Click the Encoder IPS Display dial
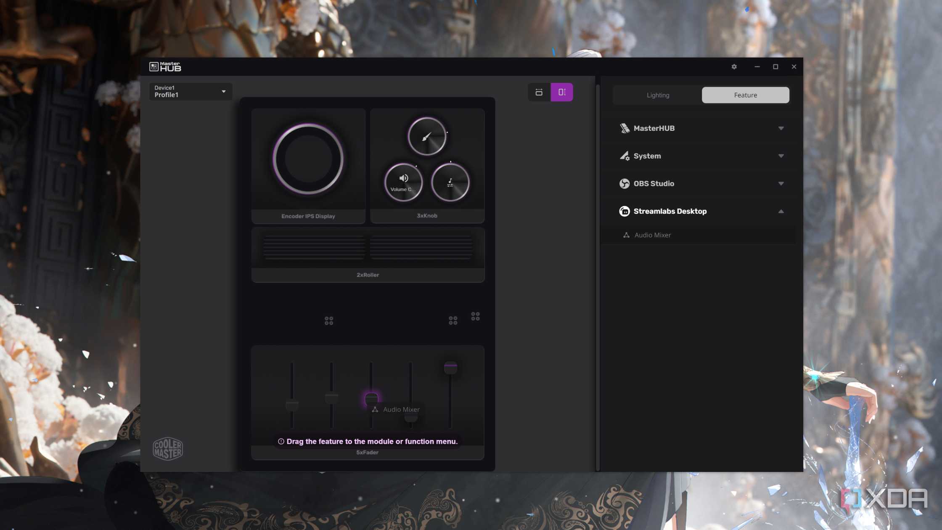The width and height of the screenshot is (942, 530). click(308, 159)
